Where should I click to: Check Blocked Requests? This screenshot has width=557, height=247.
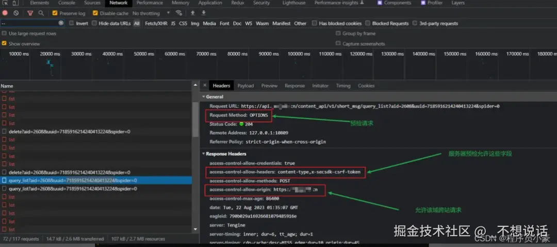click(368, 23)
